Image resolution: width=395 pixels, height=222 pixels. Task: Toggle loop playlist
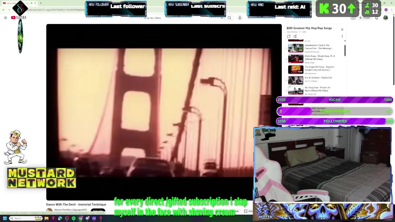pos(289,36)
